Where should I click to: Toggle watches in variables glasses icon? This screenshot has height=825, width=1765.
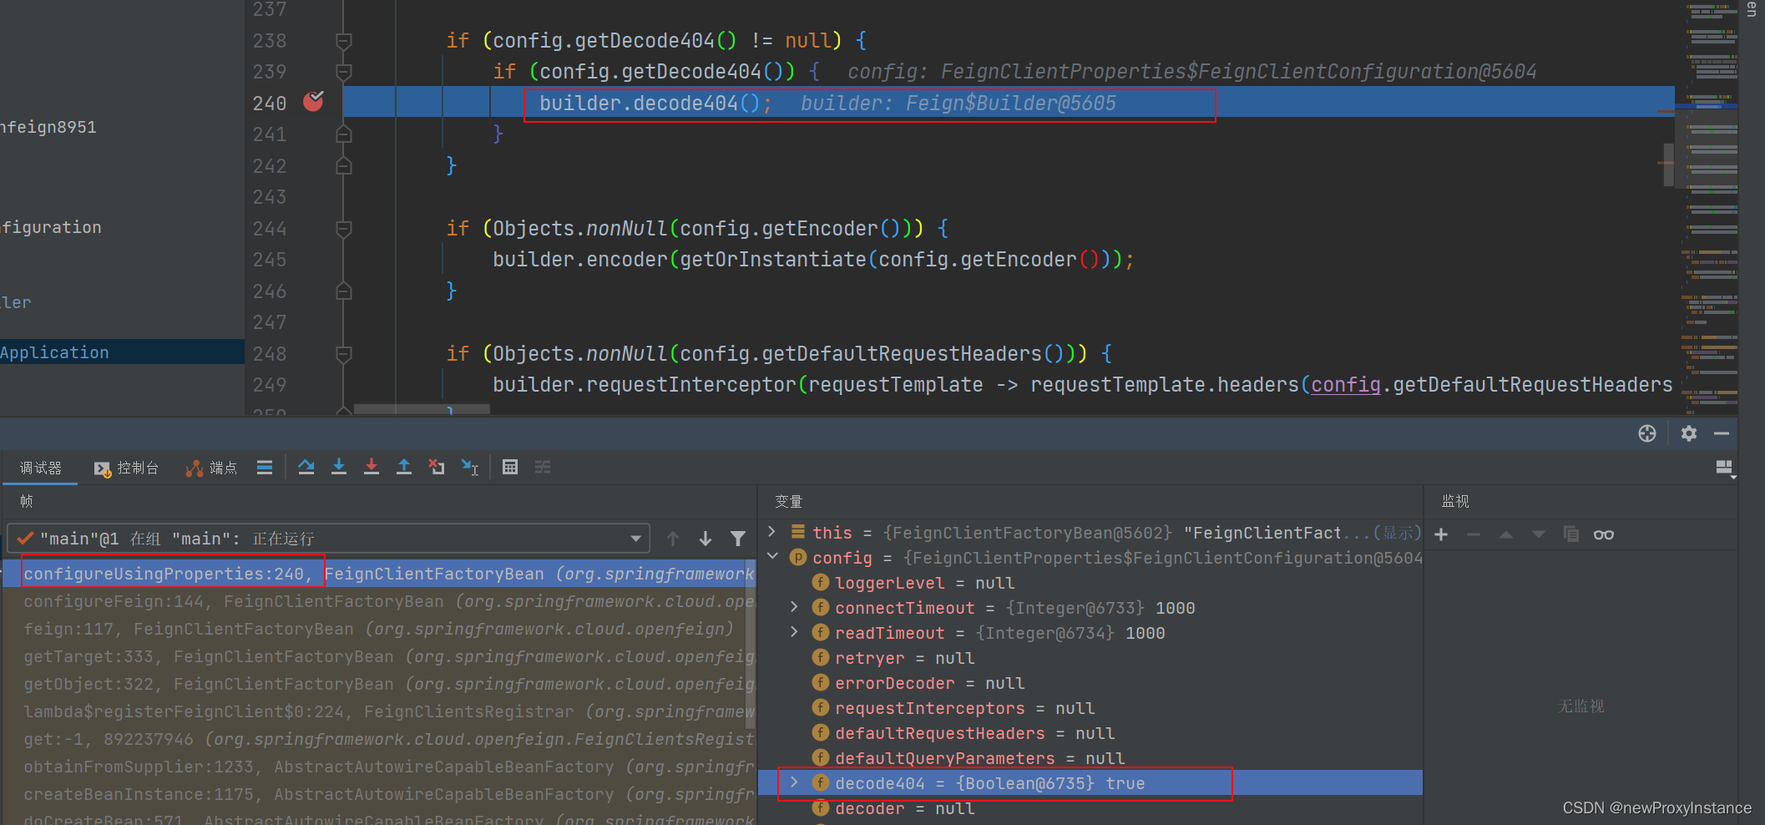tap(1604, 534)
